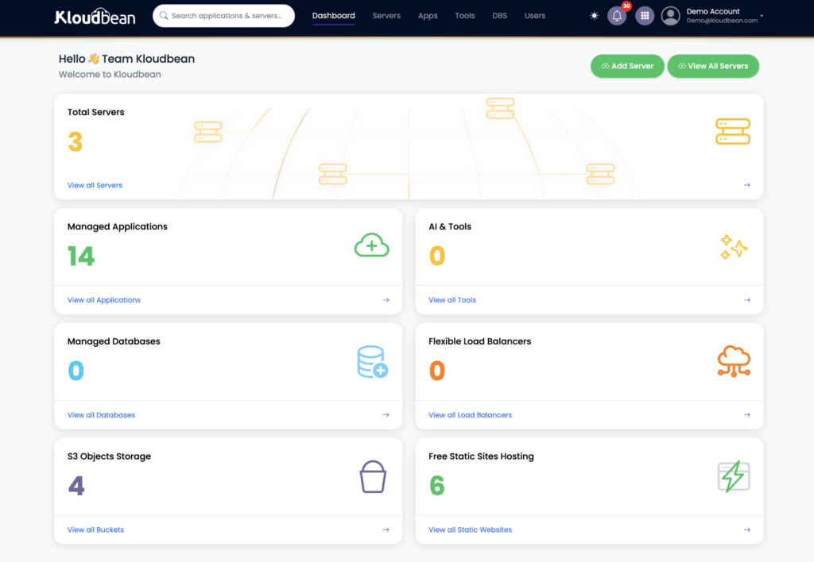Viewport: 814px width, 562px height.
Task: Click the View All Servers button
Action: (x=713, y=66)
